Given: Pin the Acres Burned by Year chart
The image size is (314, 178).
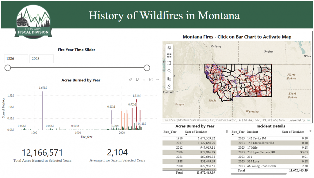Looking at the screenshot, I should (130, 80).
